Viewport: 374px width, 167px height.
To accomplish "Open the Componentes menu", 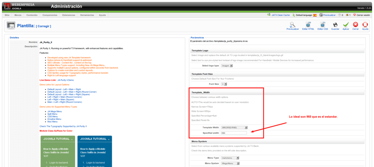I will pos(50,15).
